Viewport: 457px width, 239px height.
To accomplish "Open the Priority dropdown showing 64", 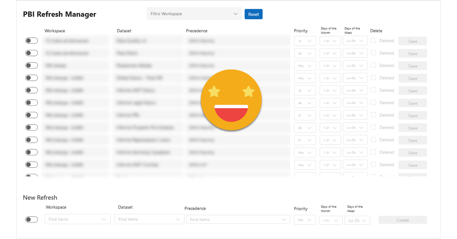I will [305, 53].
